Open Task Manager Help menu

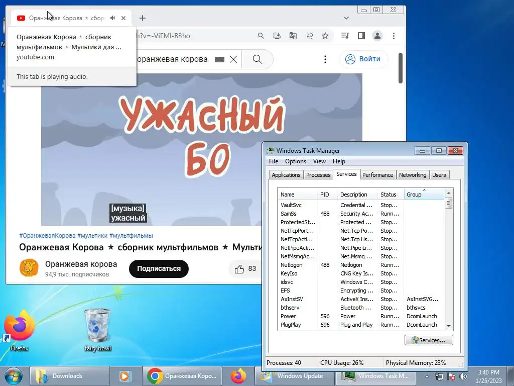(x=339, y=161)
